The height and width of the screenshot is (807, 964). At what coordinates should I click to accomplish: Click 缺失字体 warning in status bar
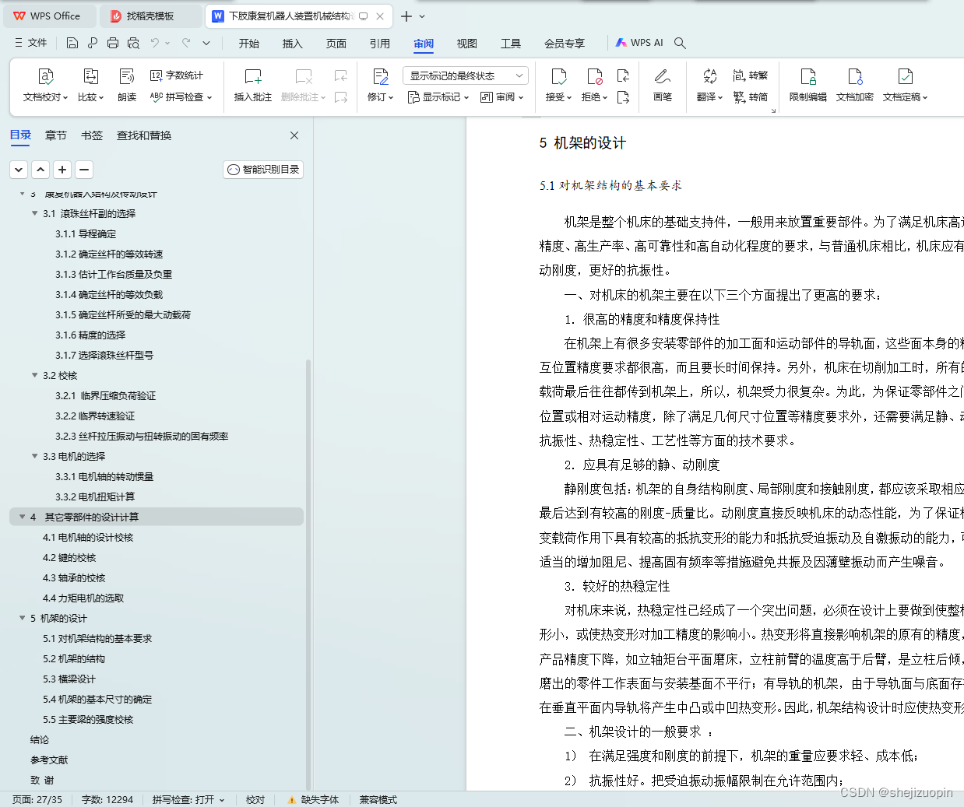[x=313, y=799]
